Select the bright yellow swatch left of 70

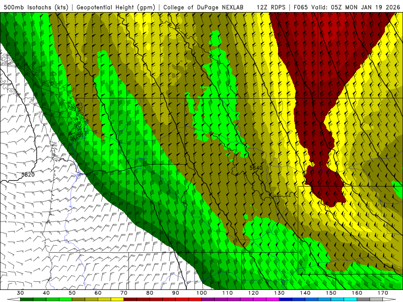[x=117, y=299]
